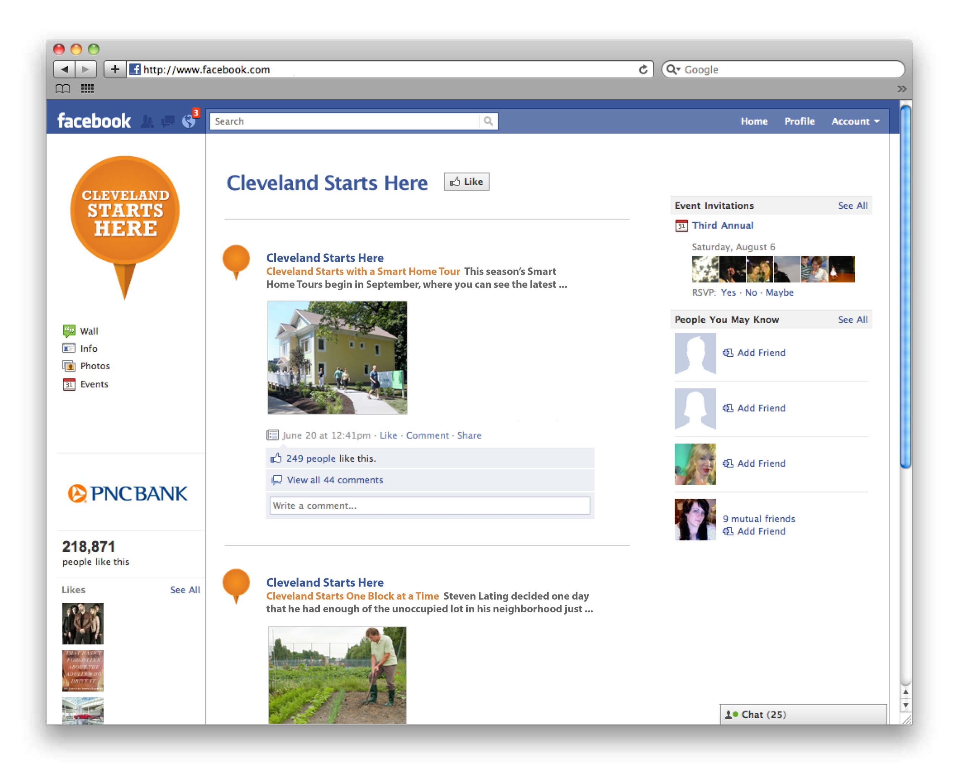The image size is (954, 763).
Task: Like the June 20 post
Action: coord(388,435)
